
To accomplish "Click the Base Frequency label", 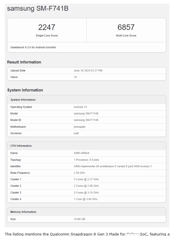I will pyautogui.click(x=20, y=173).
